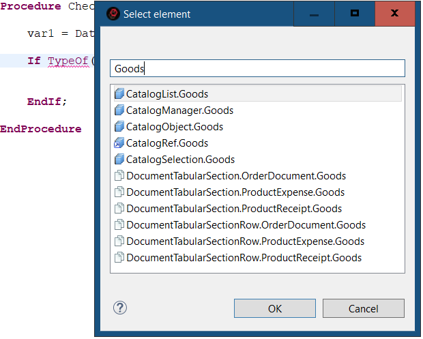The width and height of the screenshot is (423, 339).
Task: Click the CatalogObject.Goods icon
Action: tap(119, 127)
